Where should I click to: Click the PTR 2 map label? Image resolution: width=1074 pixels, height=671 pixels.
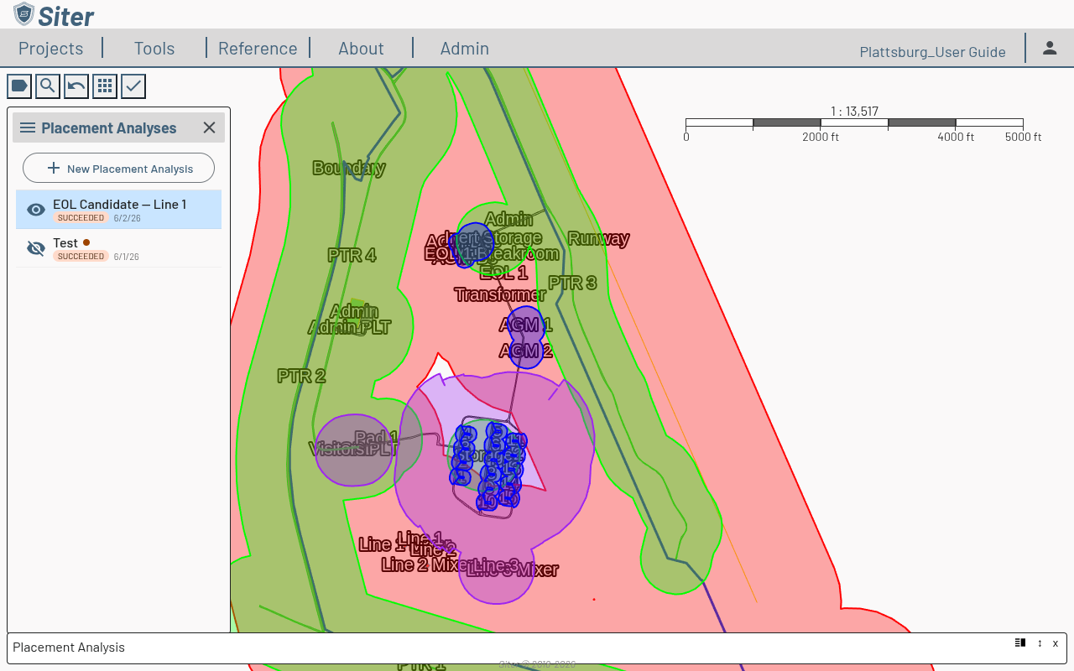point(301,376)
